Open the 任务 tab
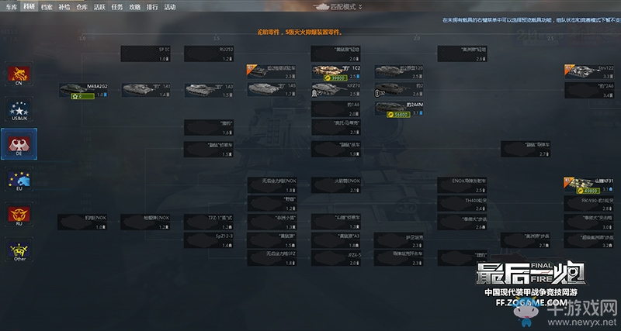 click(x=117, y=7)
